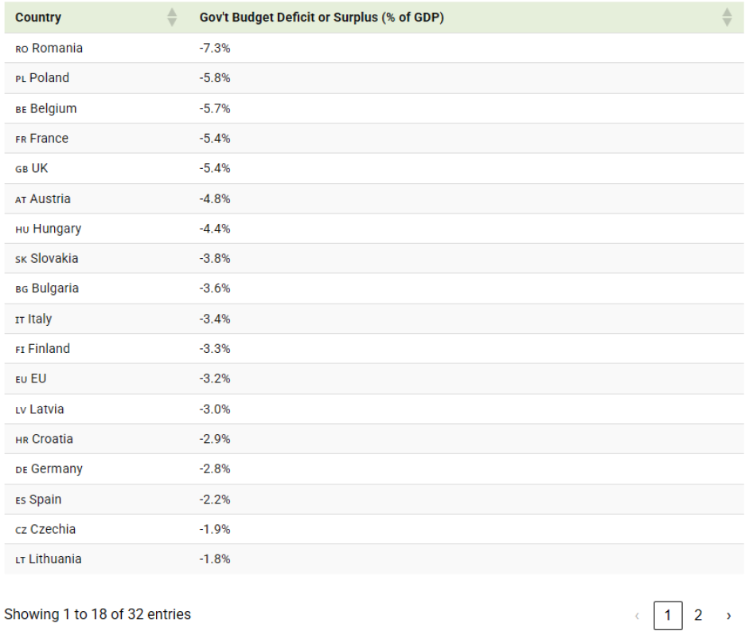Click the Country column header
This screenshot has height=631, width=753.
pos(38,18)
